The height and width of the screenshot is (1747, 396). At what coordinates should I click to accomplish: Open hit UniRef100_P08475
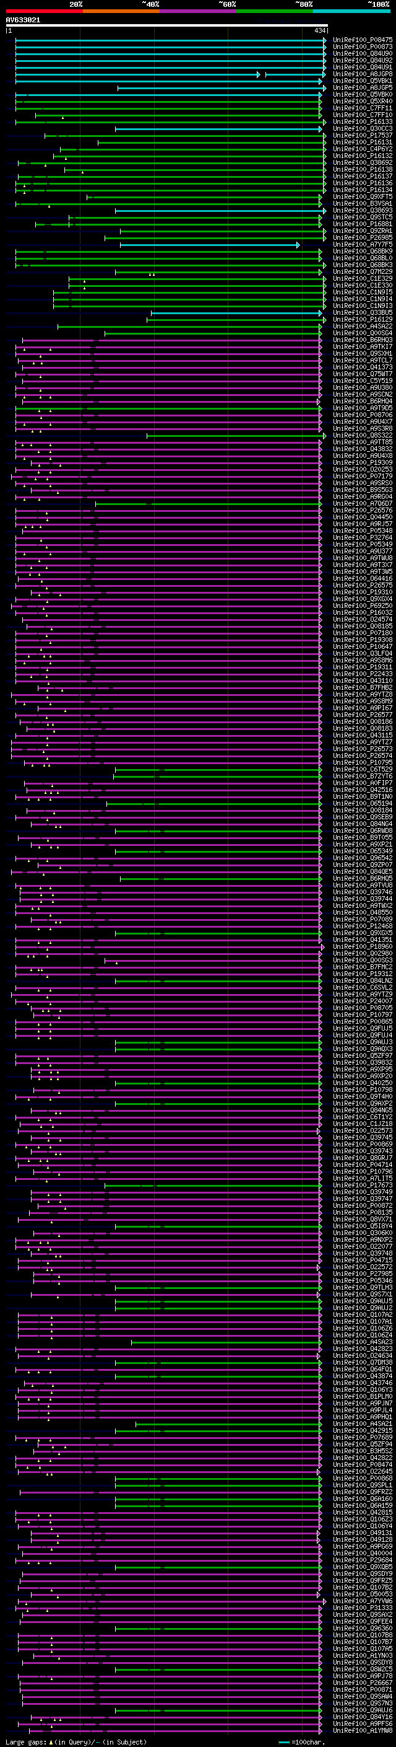(x=362, y=40)
